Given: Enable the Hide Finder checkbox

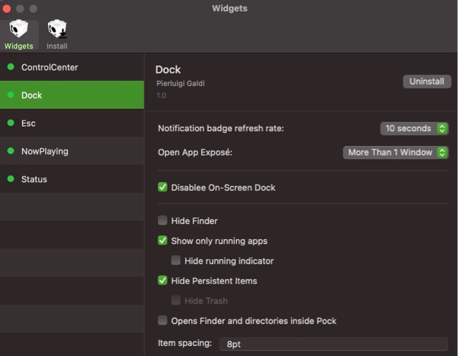Looking at the screenshot, I should [x=163, y=221].
